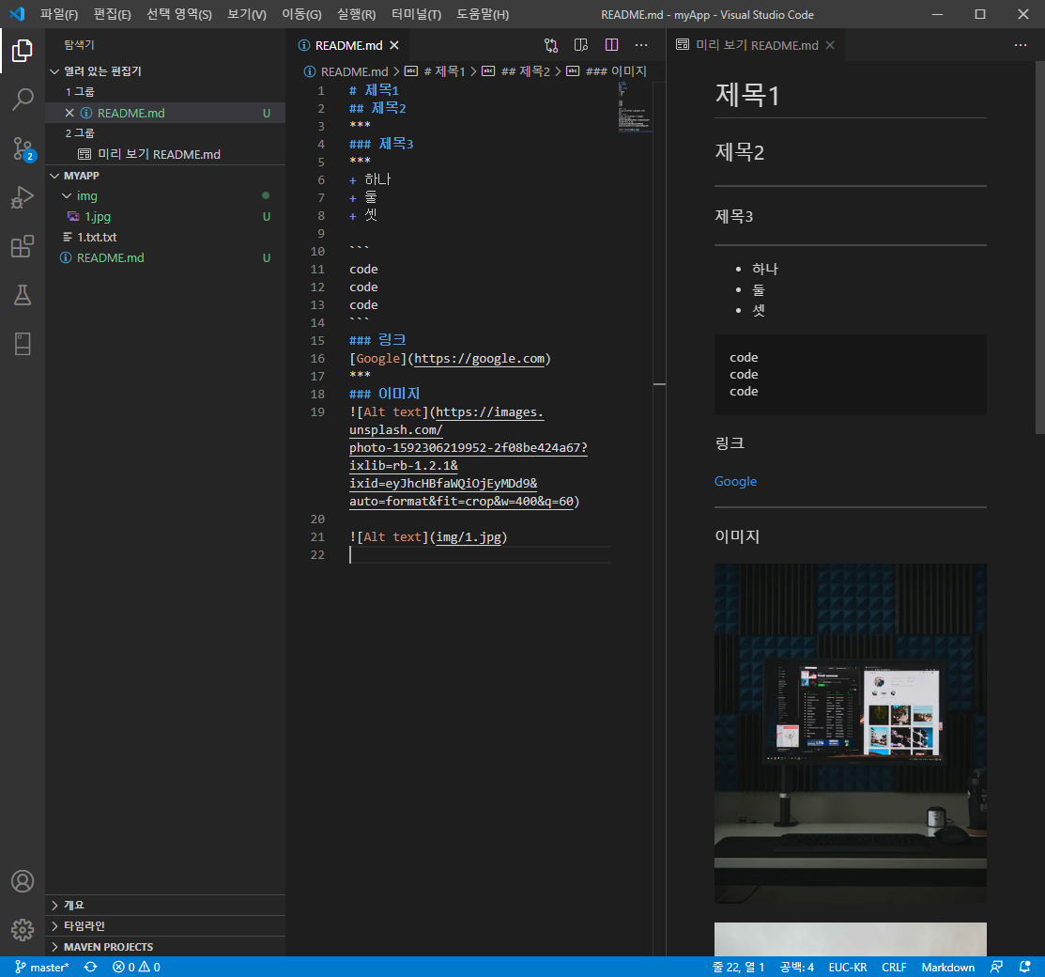Image resolution: width=1045 pixels, height=977 pixels.
Task: Open the Maven project manager icon
Action: [22, 344]
